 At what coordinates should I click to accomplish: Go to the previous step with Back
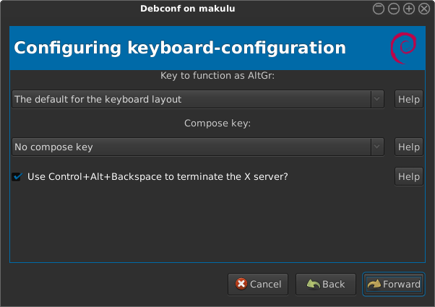coord(325,284)
